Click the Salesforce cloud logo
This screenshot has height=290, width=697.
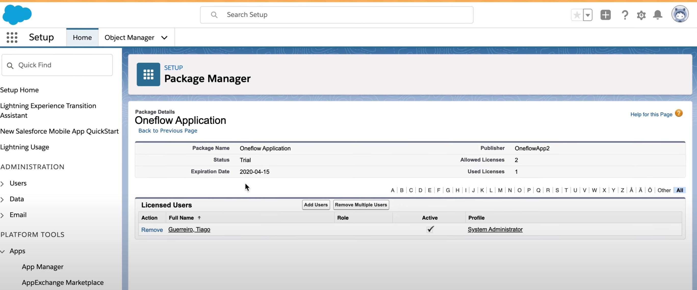[x=17, y=14]
